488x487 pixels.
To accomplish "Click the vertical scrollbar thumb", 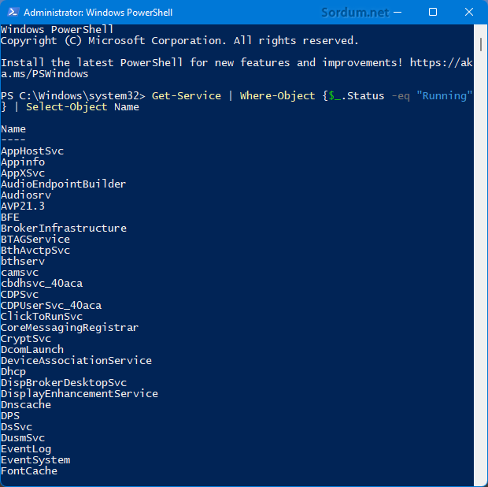I will 481,44.
